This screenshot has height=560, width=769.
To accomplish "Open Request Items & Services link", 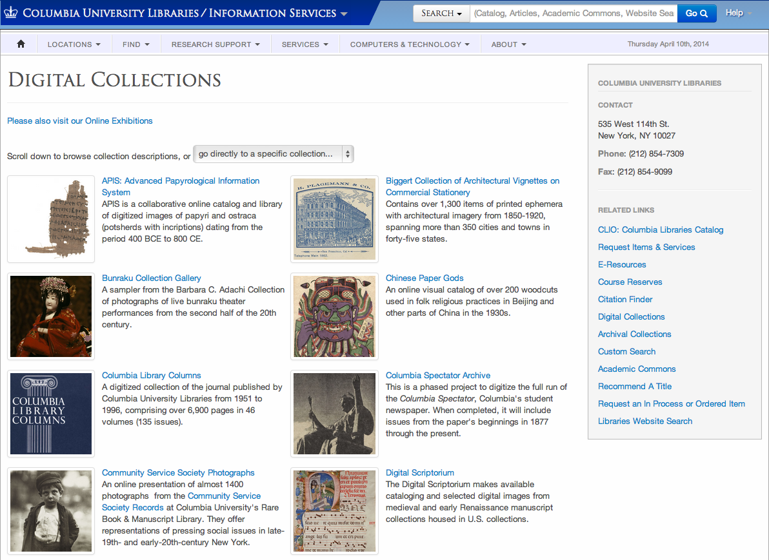I will pos(646,247).
